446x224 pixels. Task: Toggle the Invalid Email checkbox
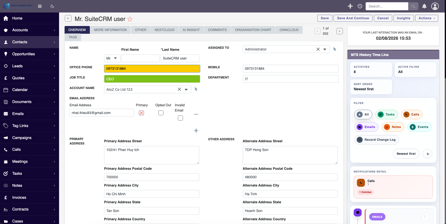point(180,118)
